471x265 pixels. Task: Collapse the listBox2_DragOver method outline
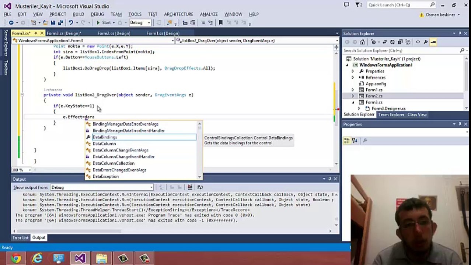click(x=22, y=95)
